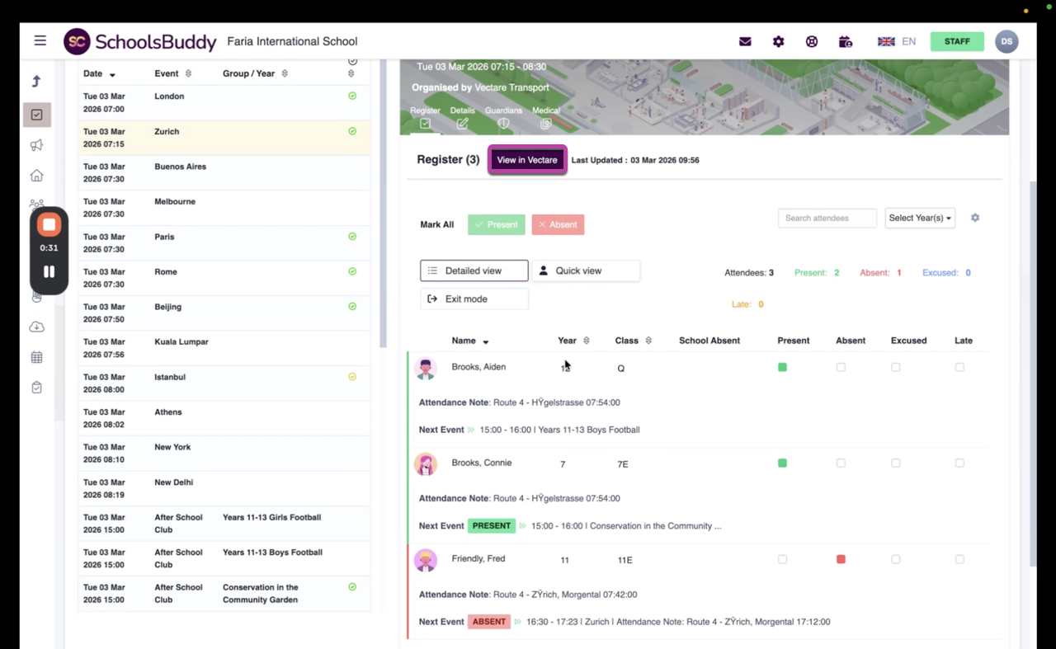
Task: Select the announcements megaphone in the sidebar
Action: tap(36, 145)
